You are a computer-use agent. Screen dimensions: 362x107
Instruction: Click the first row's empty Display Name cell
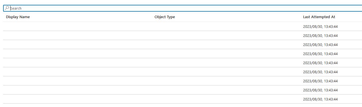point(77,26)
